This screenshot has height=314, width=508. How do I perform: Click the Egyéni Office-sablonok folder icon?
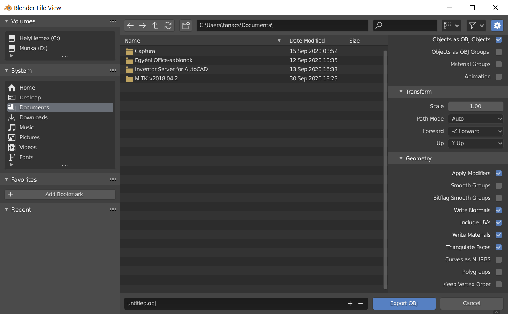click(x=129, y=60)
